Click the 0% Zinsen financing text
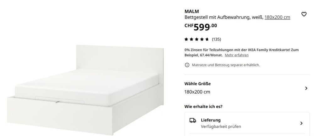Viewport: 314px width, 136px height. tap(241, 52)
